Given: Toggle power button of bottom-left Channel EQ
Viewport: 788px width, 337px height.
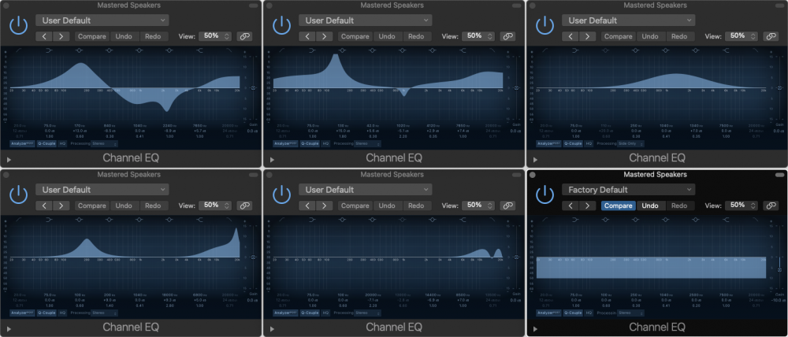Looking at the screenshot, I should (18, 194).
